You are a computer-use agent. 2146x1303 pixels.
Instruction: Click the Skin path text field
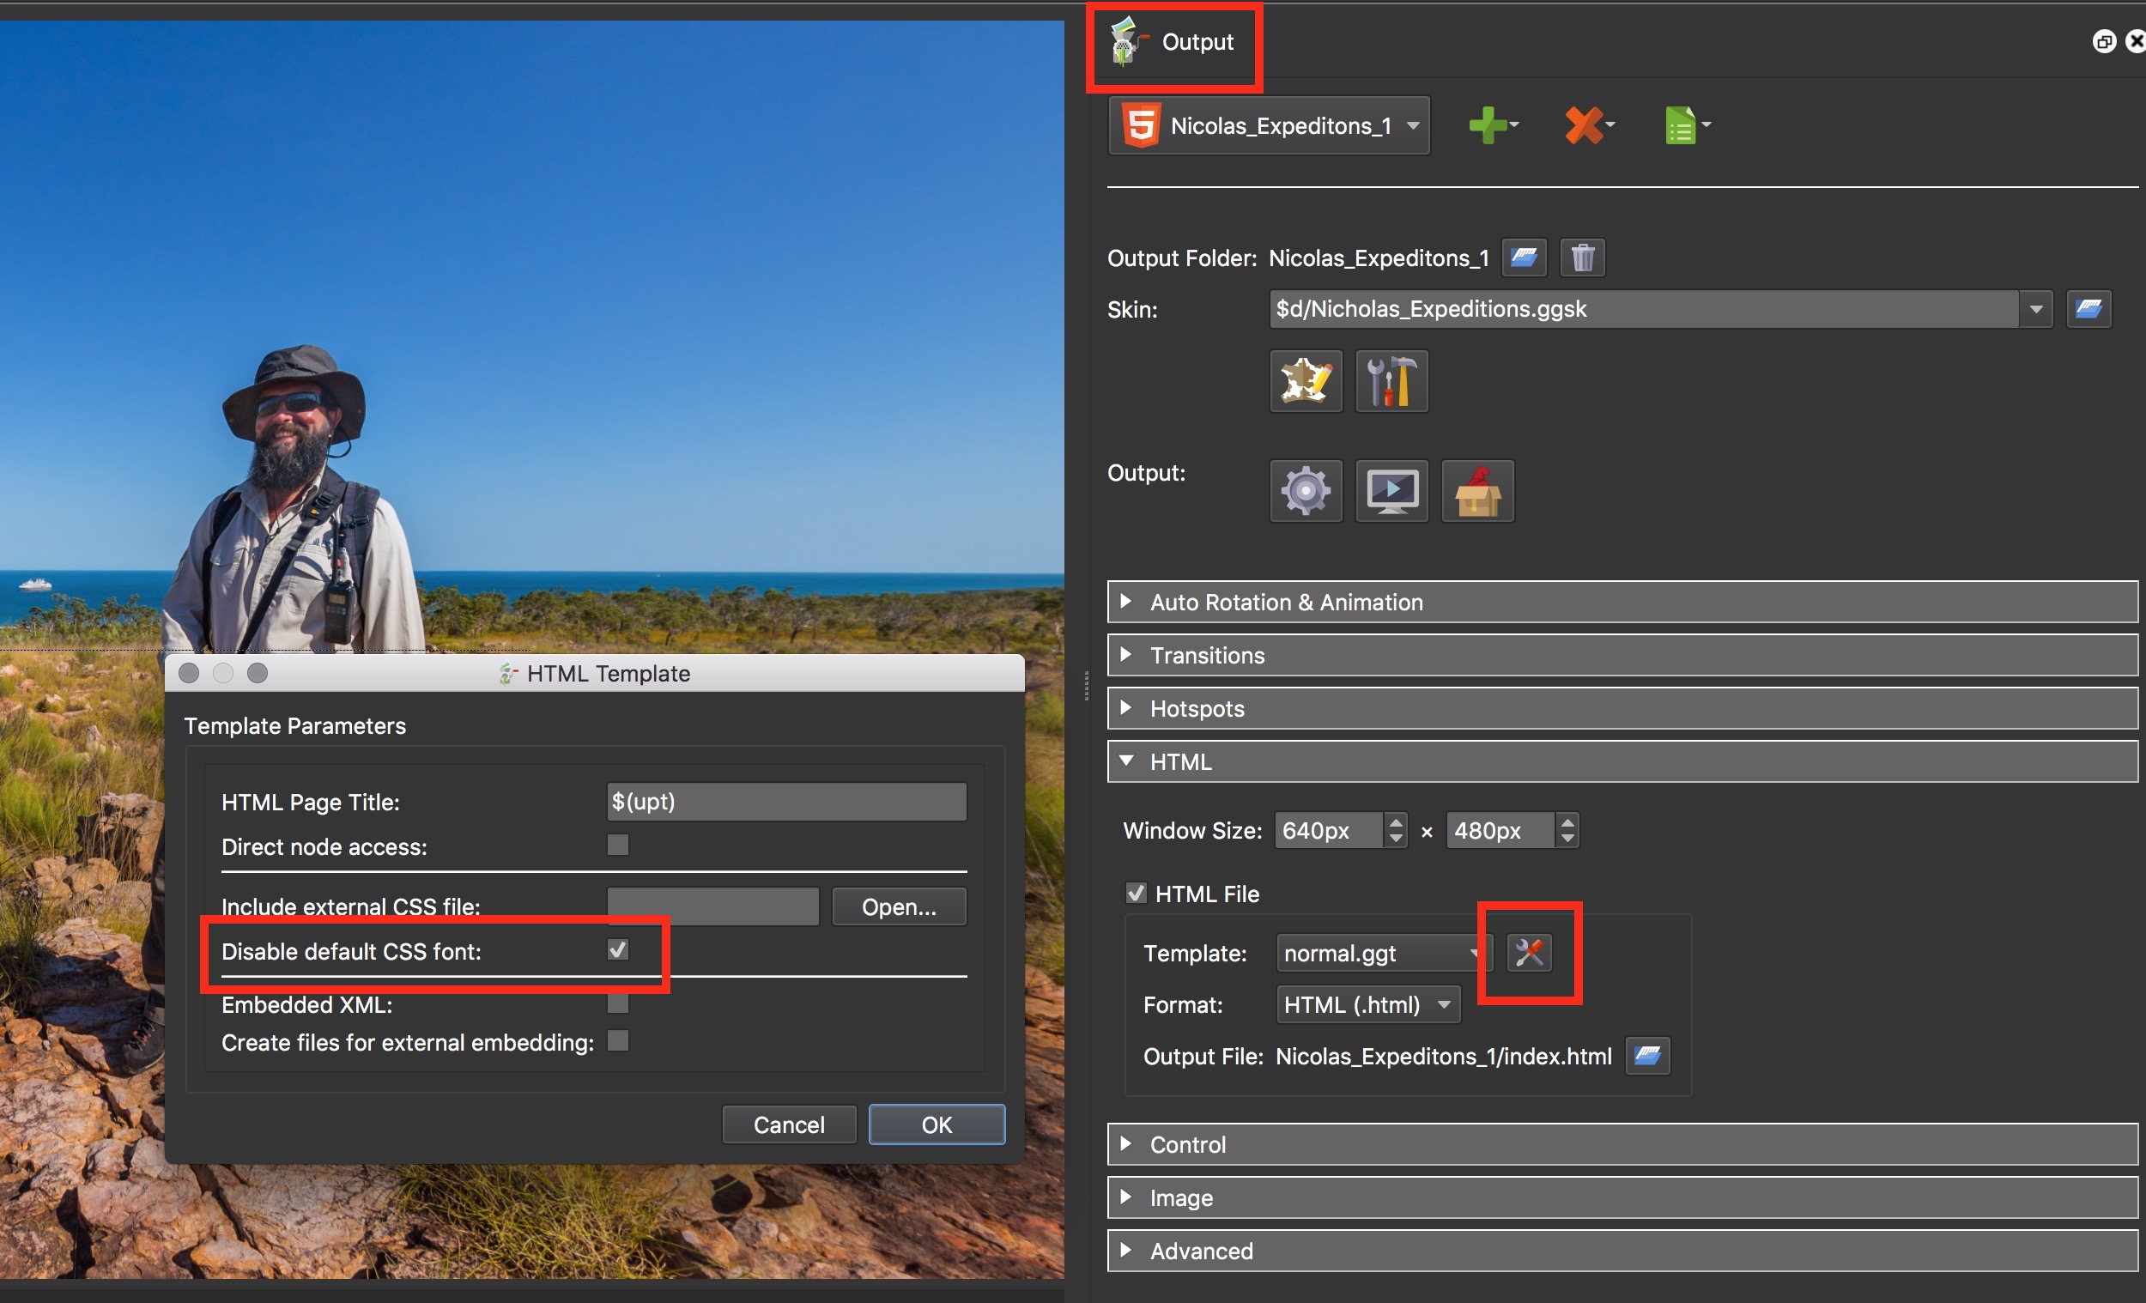(x=1645, y=309)
